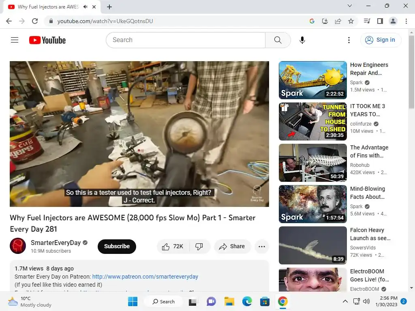
Task: Click 'IT TOOK ME 3 YEARS TO...' title
Action: click(x=367, y=110)
